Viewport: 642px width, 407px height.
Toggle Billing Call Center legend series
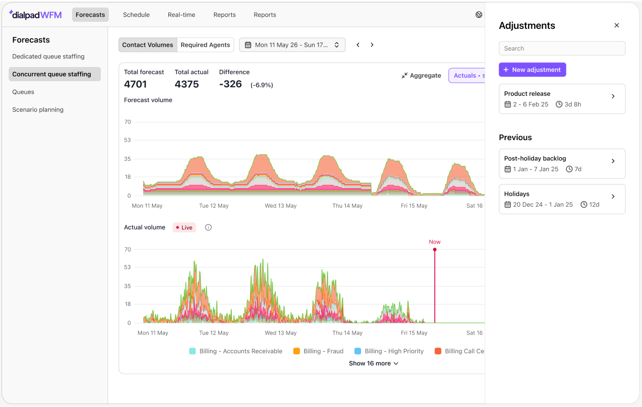(459, 351)
